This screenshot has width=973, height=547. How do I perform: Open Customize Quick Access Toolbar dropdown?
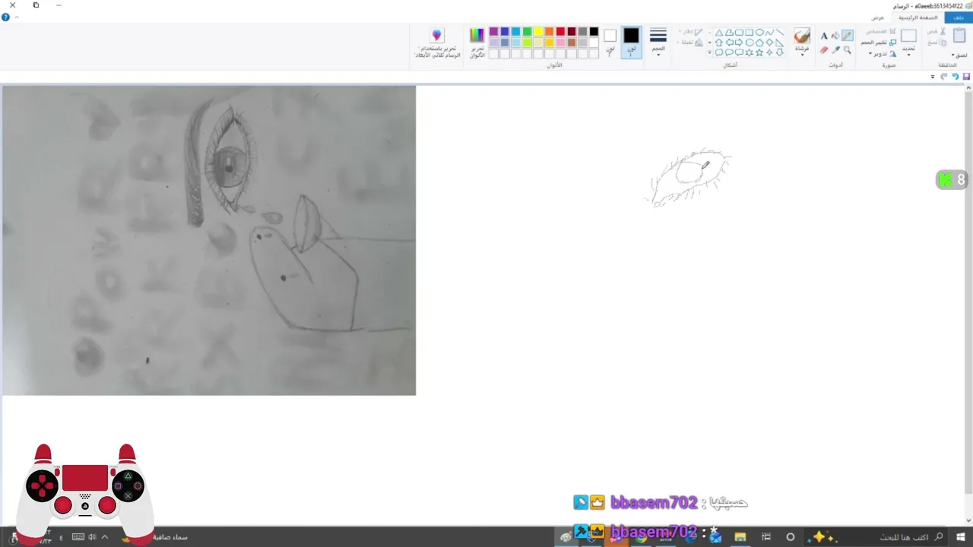933,77
